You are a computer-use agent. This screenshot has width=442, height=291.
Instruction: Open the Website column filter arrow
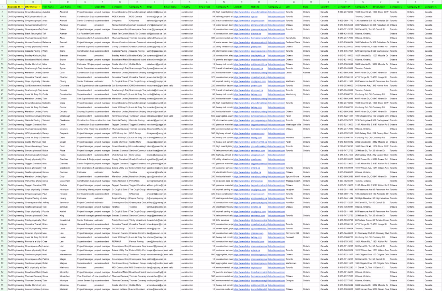tap(266, 7)
